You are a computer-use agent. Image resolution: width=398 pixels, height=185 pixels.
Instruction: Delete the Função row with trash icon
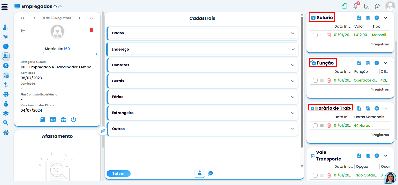(329, 80)
